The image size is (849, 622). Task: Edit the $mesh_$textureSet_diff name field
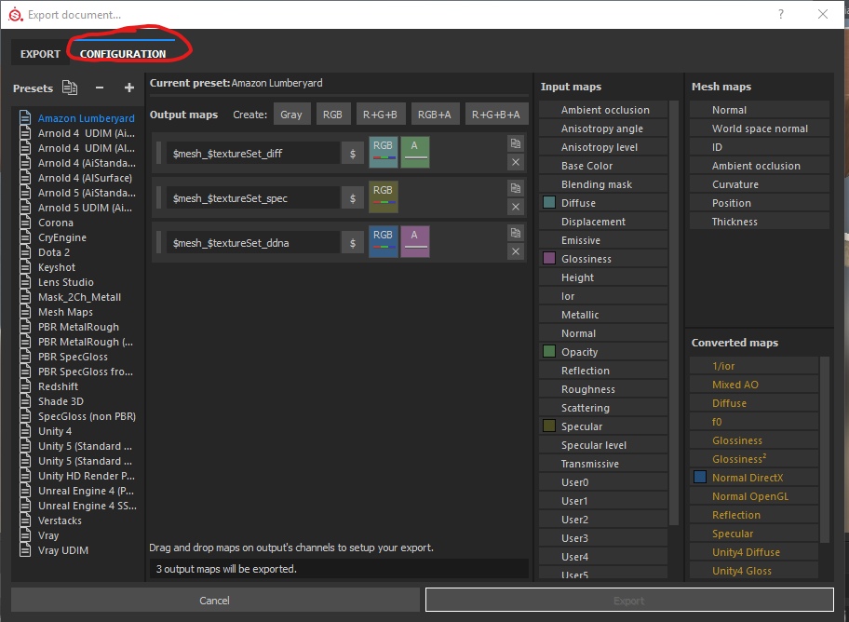tap(253, 154)
